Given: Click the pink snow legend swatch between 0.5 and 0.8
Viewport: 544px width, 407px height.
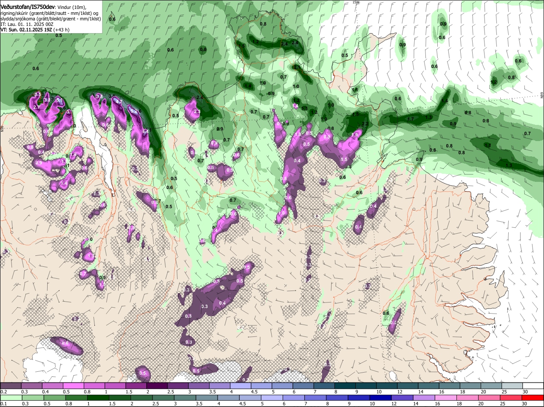Looking at the screenshot, I should click(x=74, y=385).
